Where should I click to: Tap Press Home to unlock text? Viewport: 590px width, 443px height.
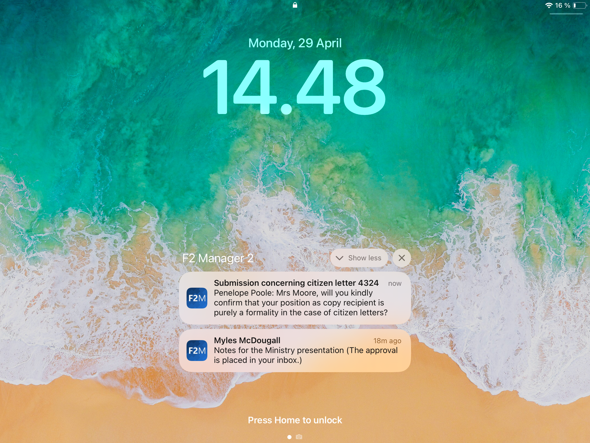pyautogui.click(x=295, y=420)
